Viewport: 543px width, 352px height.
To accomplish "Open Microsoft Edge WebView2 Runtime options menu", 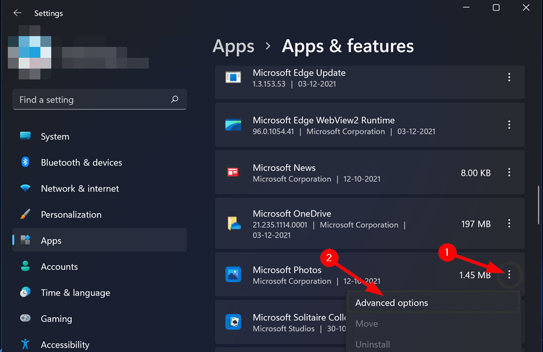I will [x=509, y=125].
